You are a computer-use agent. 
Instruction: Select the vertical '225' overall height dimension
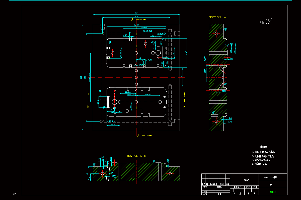click(x=81, y=77)
